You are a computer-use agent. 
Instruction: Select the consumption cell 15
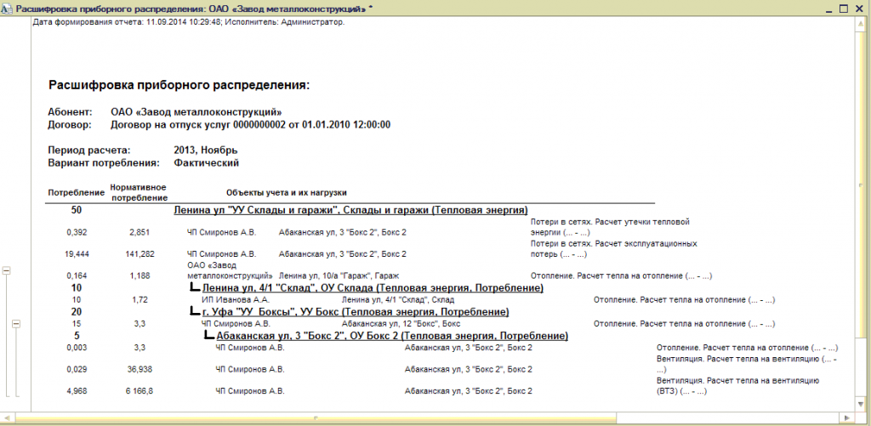click(77, 323)
